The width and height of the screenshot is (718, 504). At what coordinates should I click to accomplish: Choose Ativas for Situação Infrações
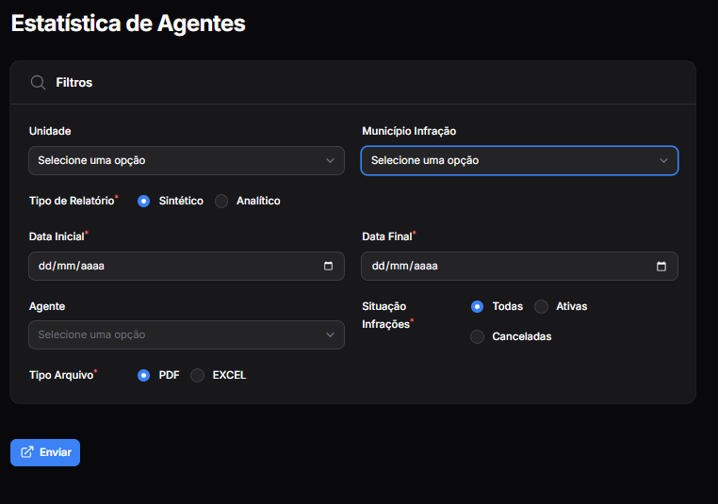pyautogui.click(x=542, y=306)
